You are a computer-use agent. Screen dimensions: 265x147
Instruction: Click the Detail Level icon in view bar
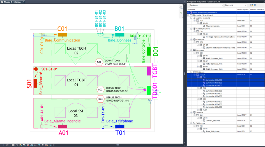point(13,145)
